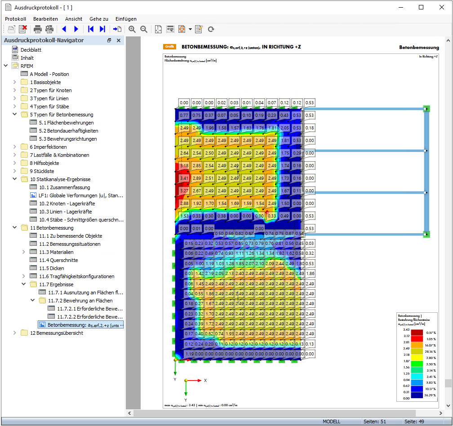Image resolution: width=453 pixels, height=426 pixels.
Task: Go to previous page with left arrow
Action: click(x=64, y=29)
